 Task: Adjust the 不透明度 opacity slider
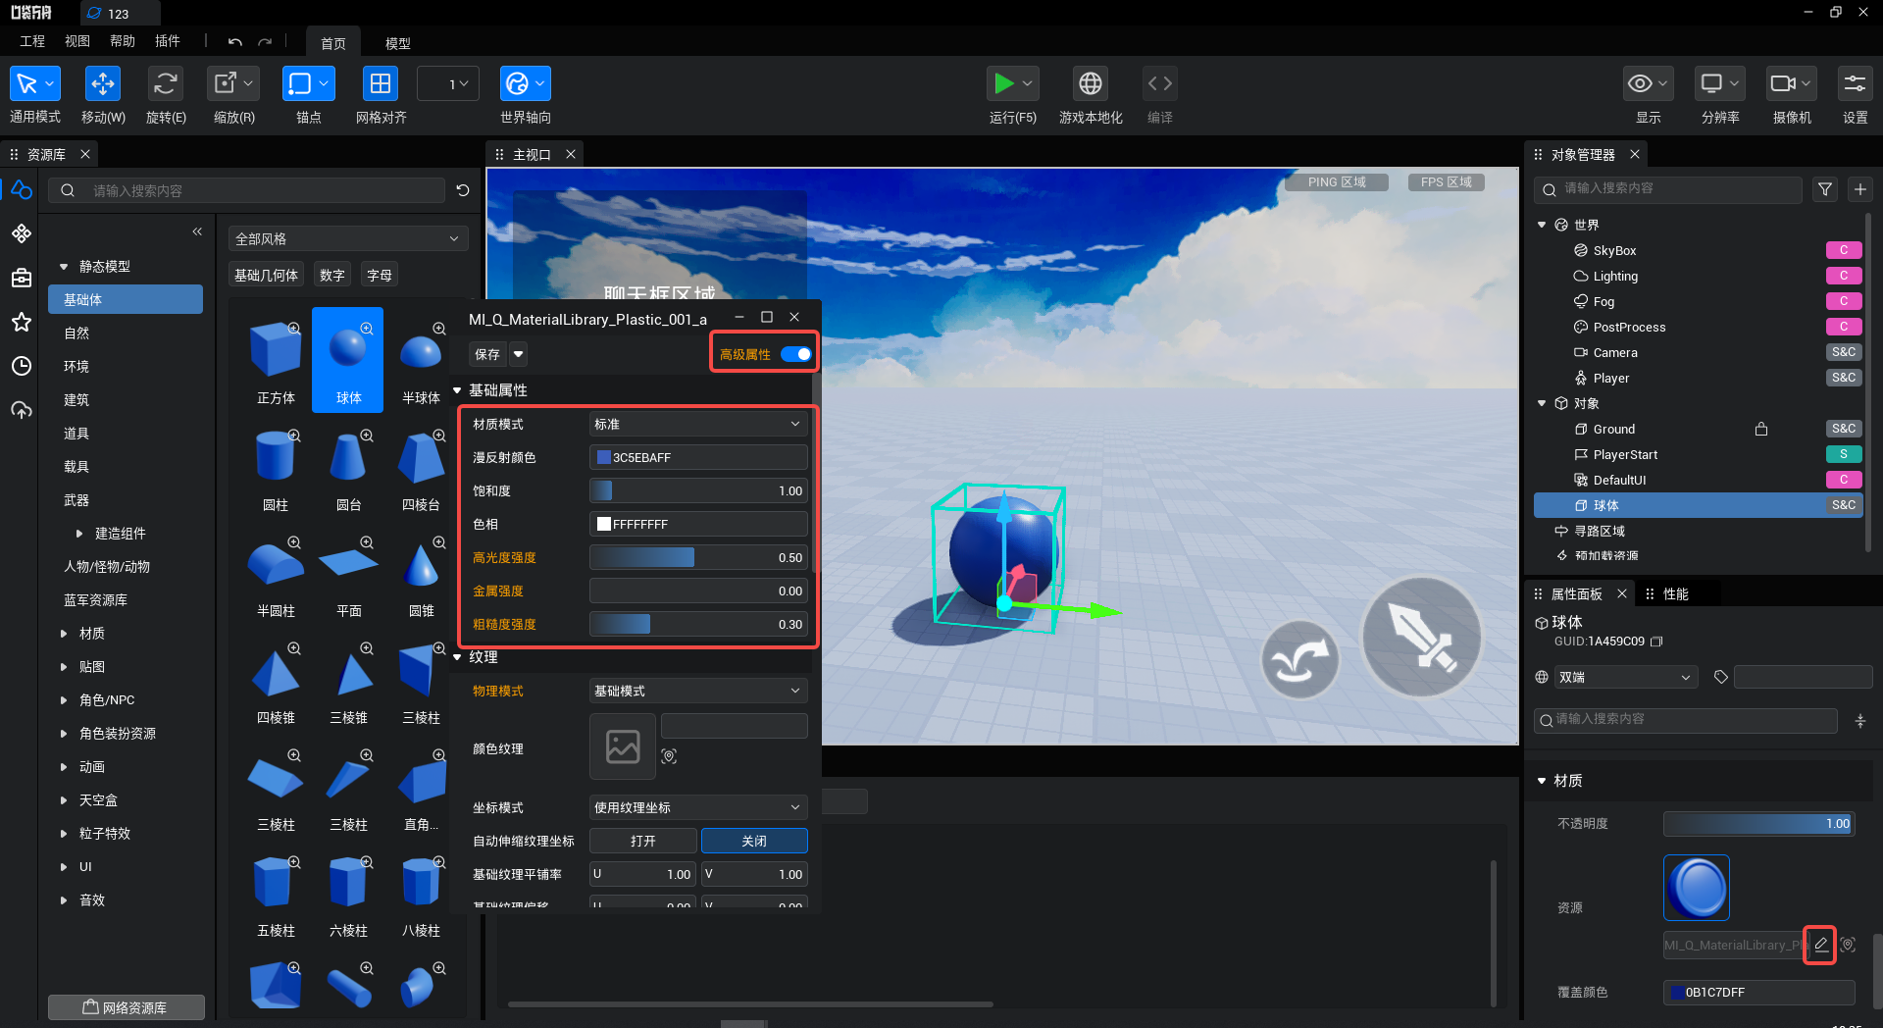1758,824
